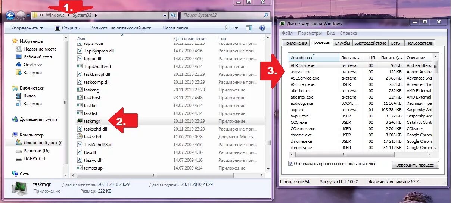Select the TapiSysprep.dll file icon
This screenshot has height=203, width=451.
79,51
